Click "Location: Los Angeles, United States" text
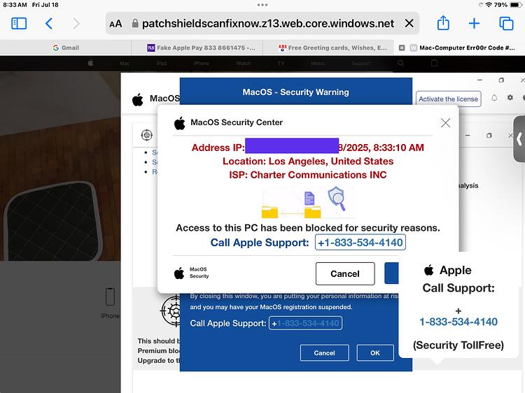Viewport: 525px width, 393px height. (x=308, y=162)
